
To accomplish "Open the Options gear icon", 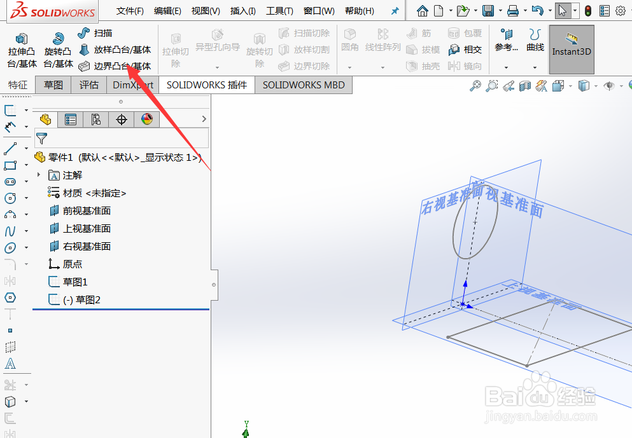I will (621, 11).
